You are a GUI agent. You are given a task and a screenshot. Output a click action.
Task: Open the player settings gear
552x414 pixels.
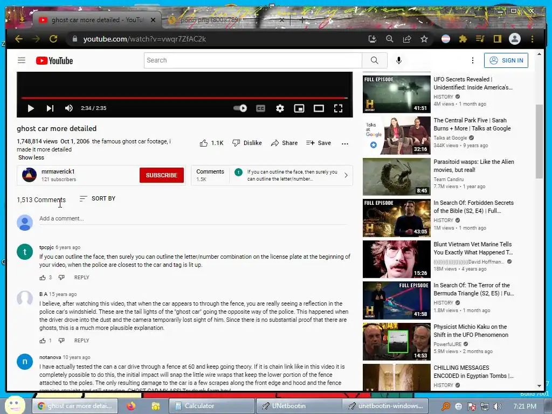280,108
